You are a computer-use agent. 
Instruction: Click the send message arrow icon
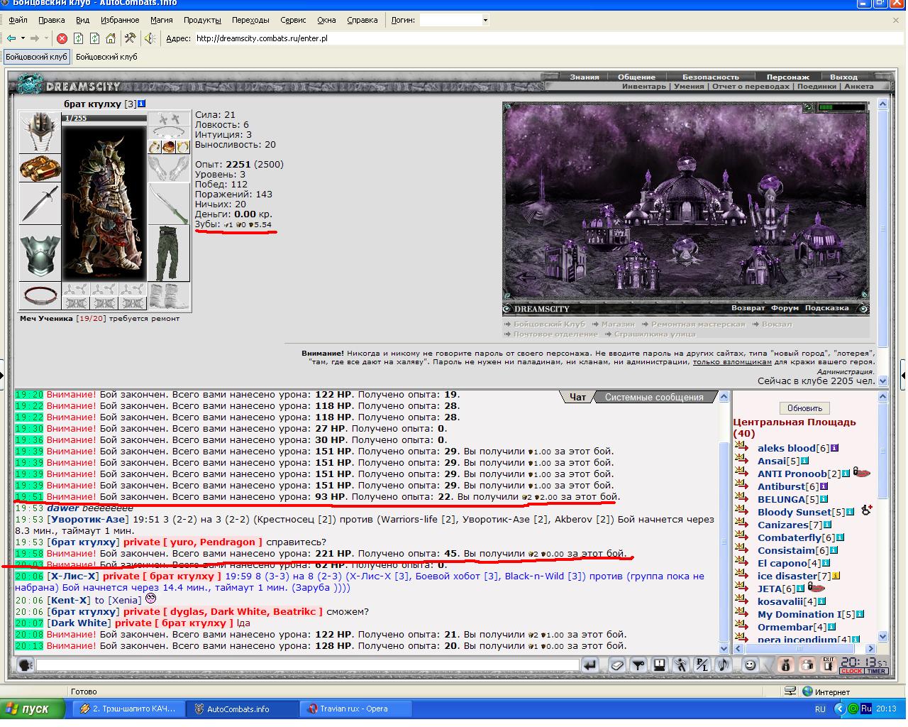pyautogui.click(x=589, y=665)
